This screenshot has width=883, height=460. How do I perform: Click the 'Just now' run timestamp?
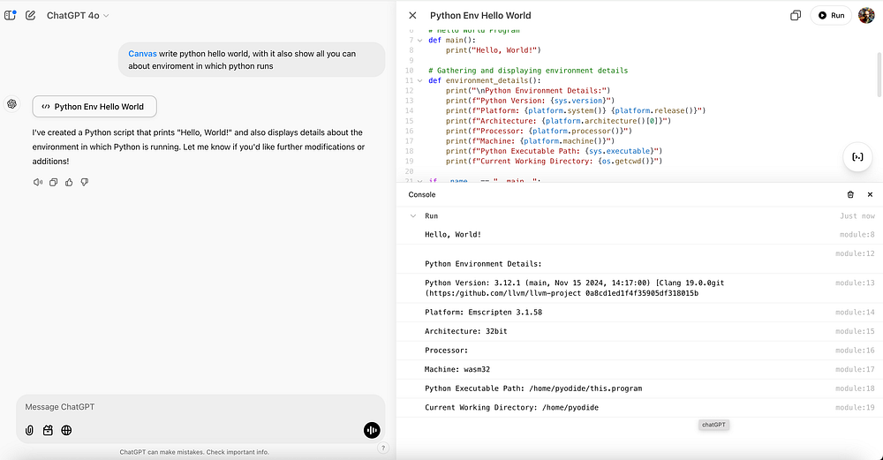(x=857, y=216)
